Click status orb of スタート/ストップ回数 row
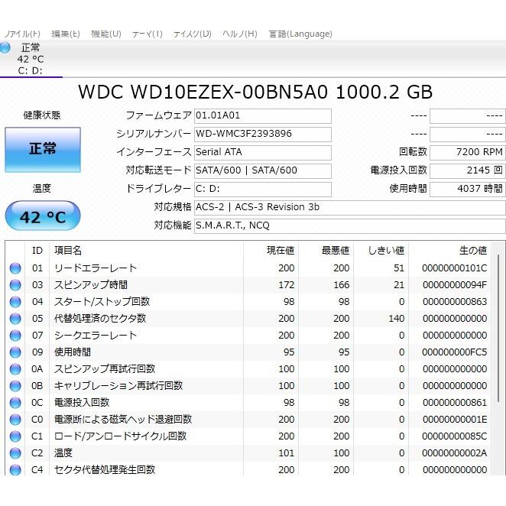The image size is (506, 506). point(15,302)
